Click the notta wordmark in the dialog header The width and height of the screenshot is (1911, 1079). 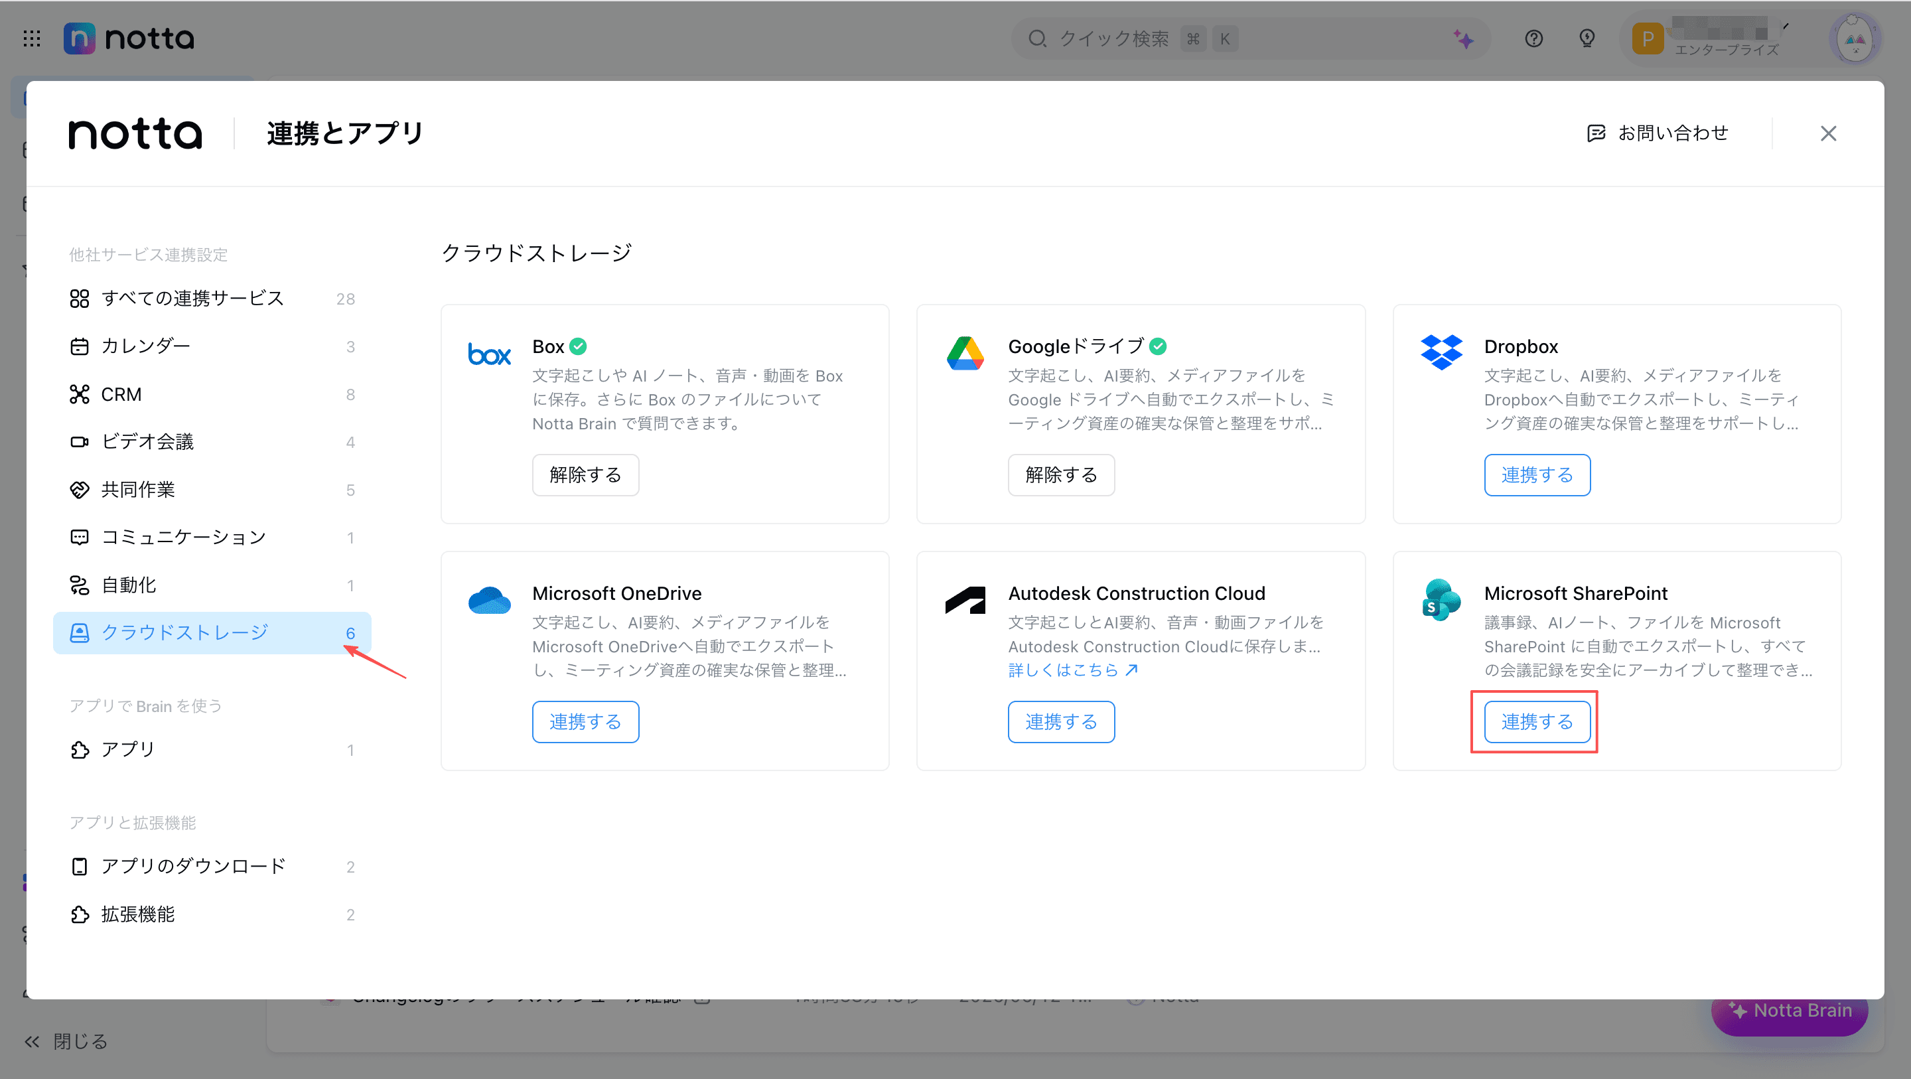pyautogui.click(x=135, y=133)
